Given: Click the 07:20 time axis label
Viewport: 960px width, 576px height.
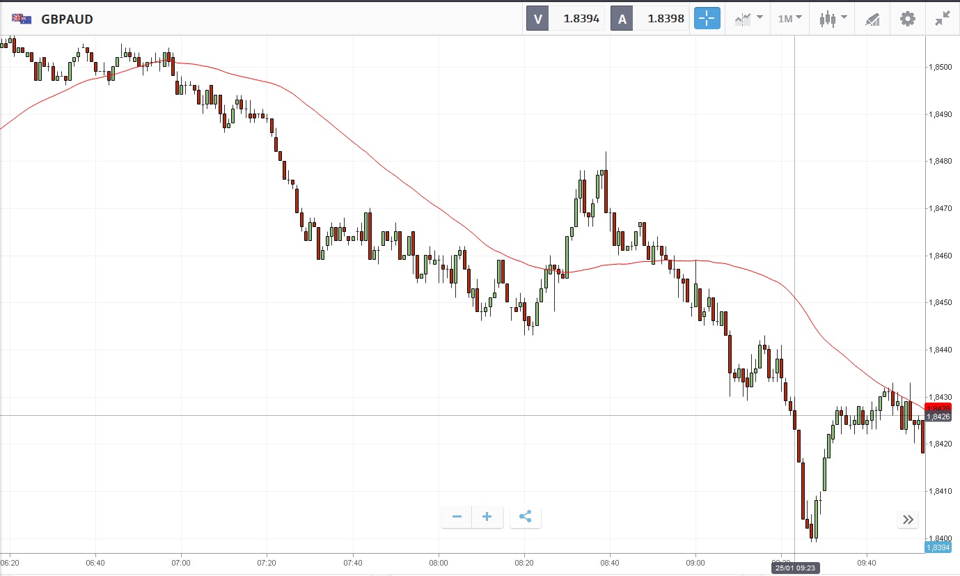Looking at the screenshot, I should pyautogui.click(x=267, y=562).
